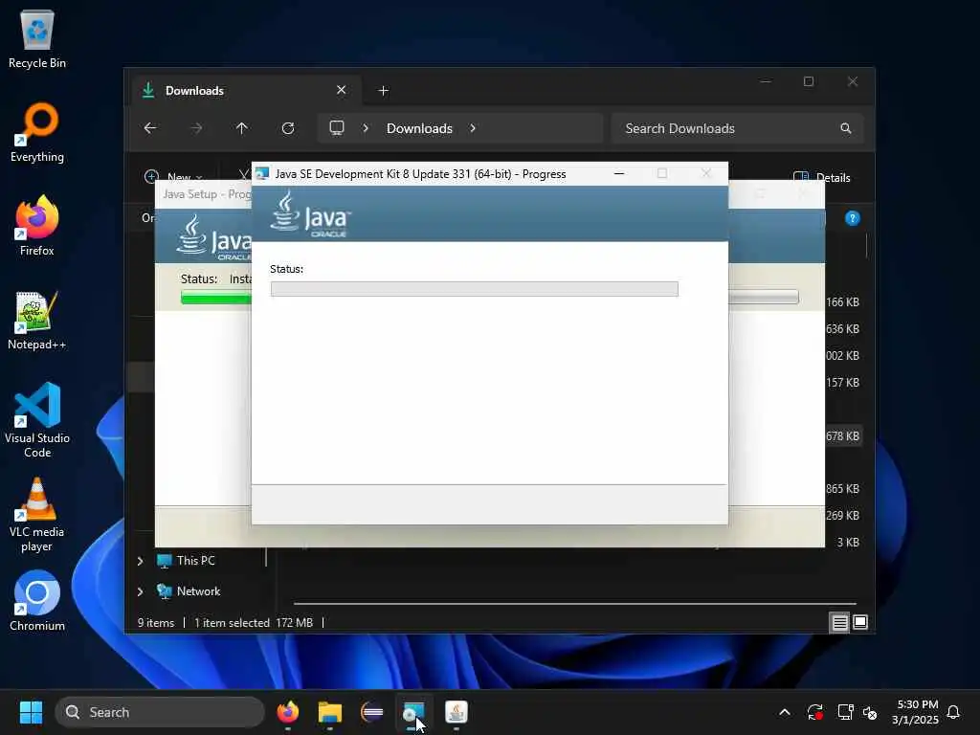Click the Search Downloads field

click(x=738, y=128)
